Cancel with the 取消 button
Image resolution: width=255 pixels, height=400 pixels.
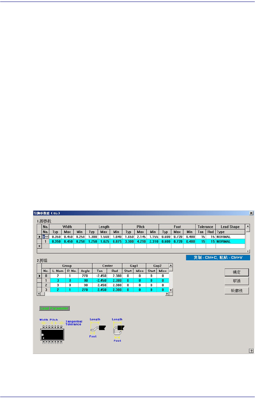point(237,281)
